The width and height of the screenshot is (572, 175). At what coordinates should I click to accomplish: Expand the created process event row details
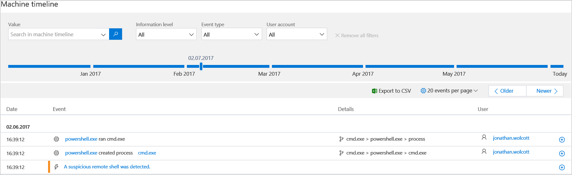(x=562, y=154)
